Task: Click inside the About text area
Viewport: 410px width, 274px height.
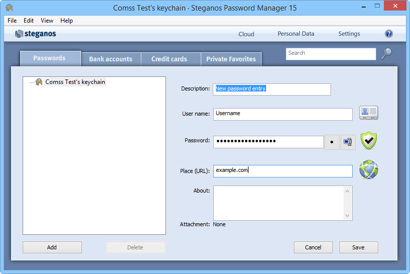Action: click(x=279, y=203)
